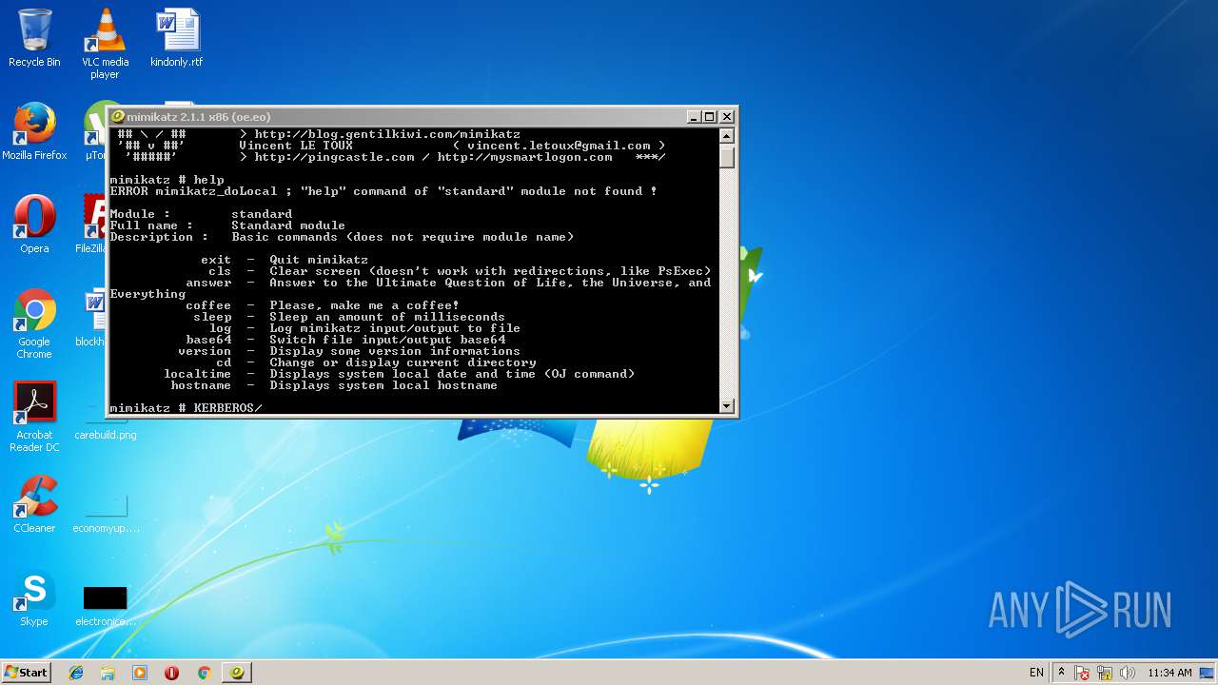Open the volume speaker tray icon
The width and height of the screenshot is (1218, 685).
[1127, 673]
